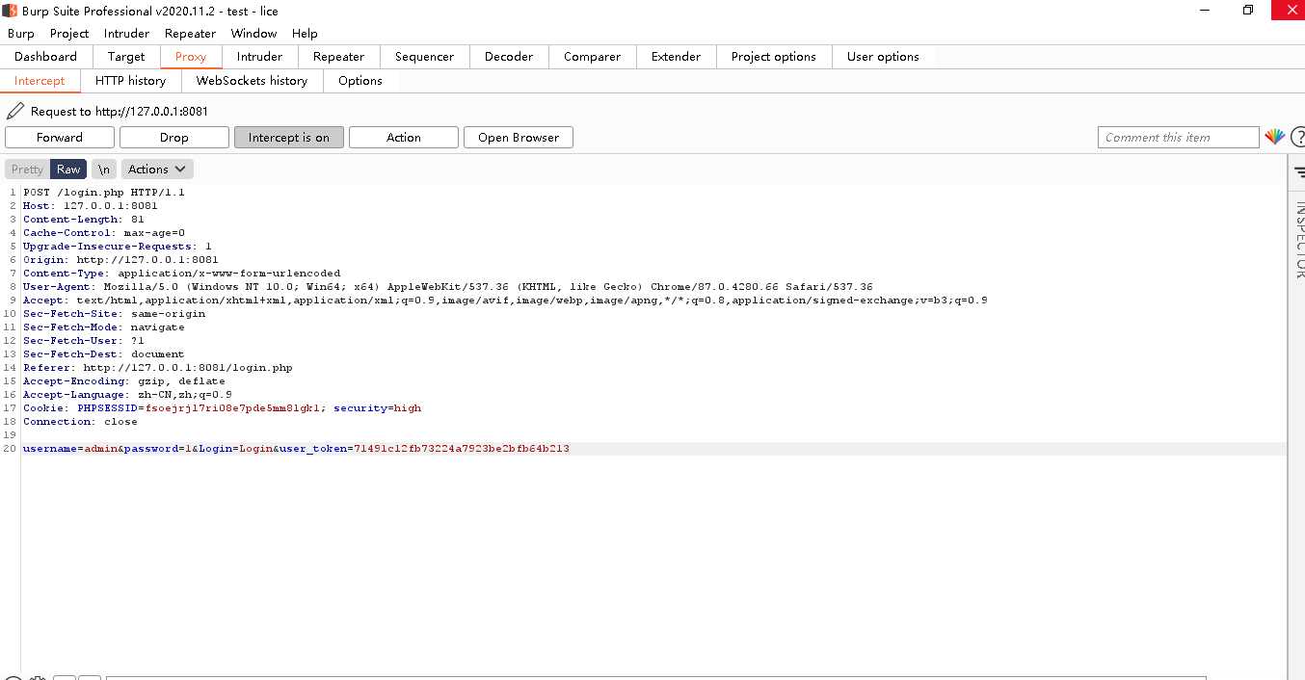Switch to the Dashboard tab

[x=45, y=57]
